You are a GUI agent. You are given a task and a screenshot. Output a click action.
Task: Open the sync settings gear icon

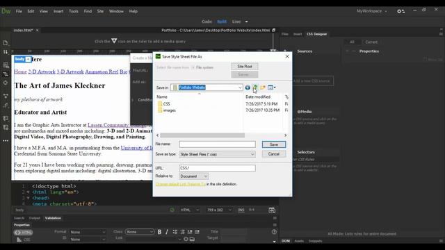(x=400, y=11)
